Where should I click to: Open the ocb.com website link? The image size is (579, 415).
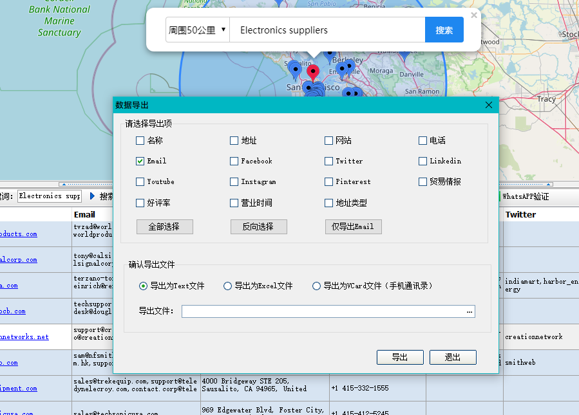point(13,311)
